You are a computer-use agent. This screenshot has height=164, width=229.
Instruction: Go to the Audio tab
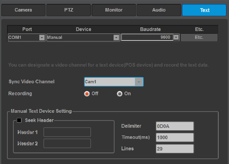(x=159, y=10)
